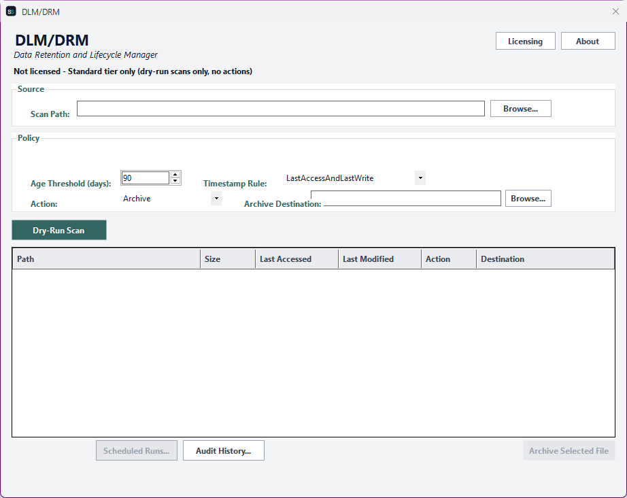Click the DLM/DRM app icon in title bar

pos(11,12)
